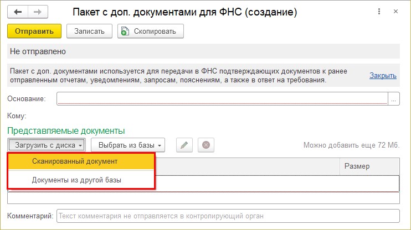Copy the document with Скопировать
The width and height of the screenshot is (411, 230).
(x=151, y=31)
